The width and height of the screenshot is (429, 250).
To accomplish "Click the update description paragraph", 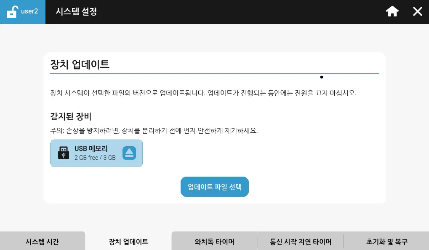I will point(203,93).
